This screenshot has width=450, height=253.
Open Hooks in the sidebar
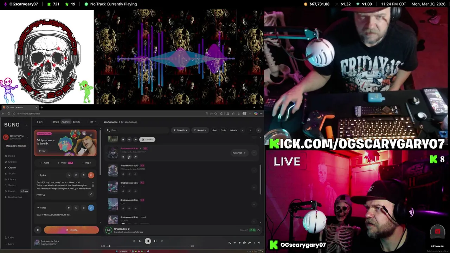coord(10,191)
